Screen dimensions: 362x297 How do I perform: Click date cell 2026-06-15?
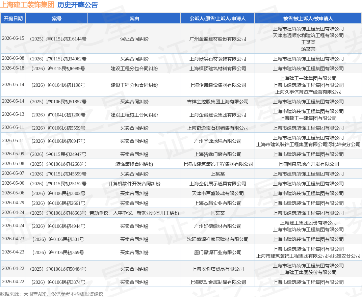pyautogui.click(x=13, y=38)
